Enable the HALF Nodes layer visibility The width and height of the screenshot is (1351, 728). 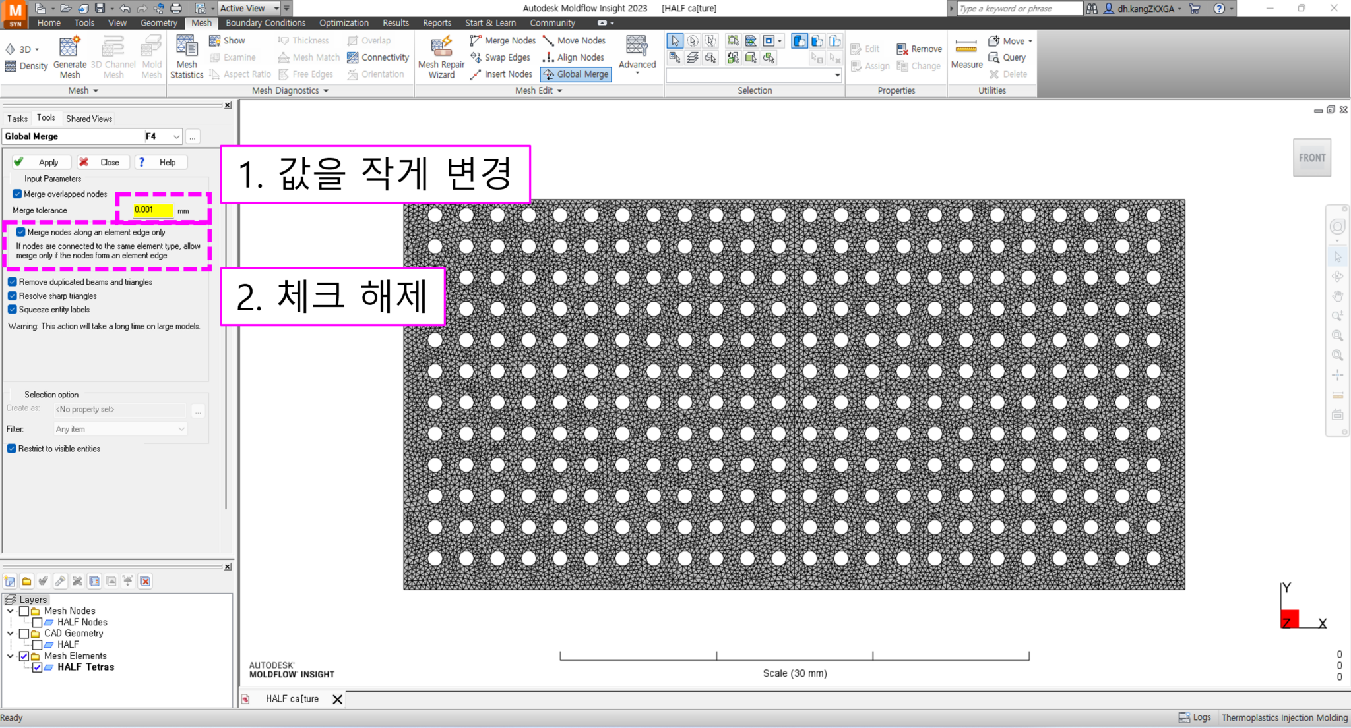click(38, 621)
